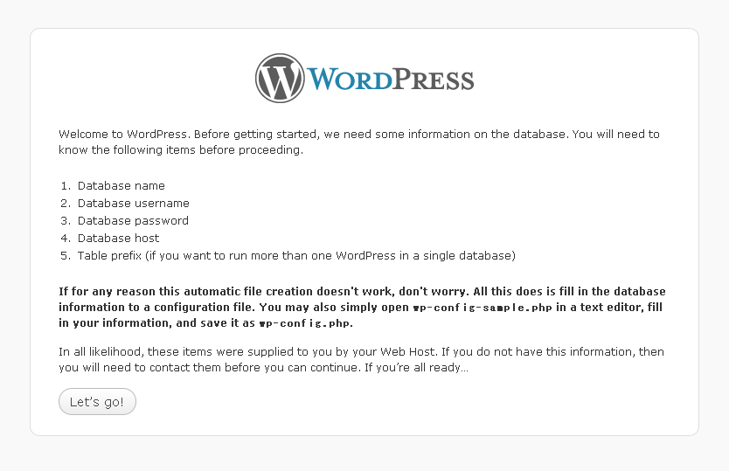The width and height of the screenshot is (729, 471).
Task: Click the wp-config.php filename in bold paragraph
Action: [305, 323]
